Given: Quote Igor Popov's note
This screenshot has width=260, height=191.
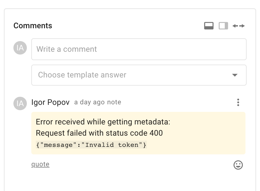Looking at the screenshot, I should tap(40, 164).
